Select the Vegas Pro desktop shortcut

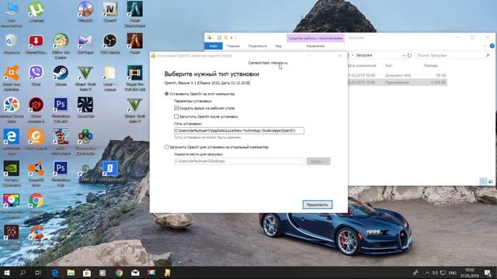(134, 78)
